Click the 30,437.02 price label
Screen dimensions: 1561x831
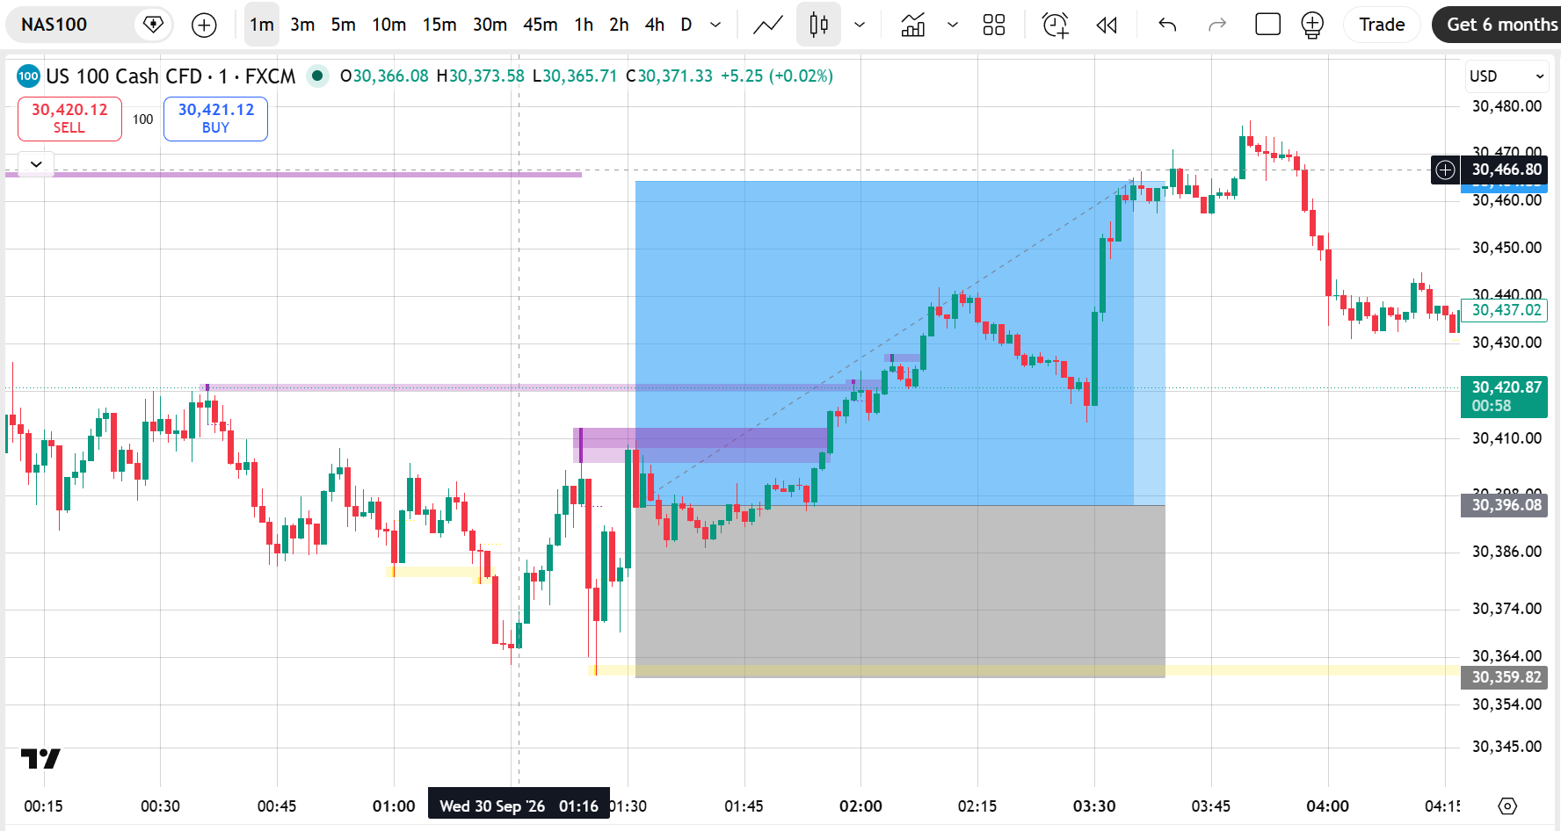click(1505, 310)
